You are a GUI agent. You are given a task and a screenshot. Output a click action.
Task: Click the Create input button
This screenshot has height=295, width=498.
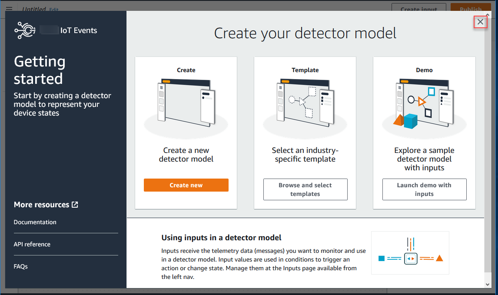coord(419,9)
